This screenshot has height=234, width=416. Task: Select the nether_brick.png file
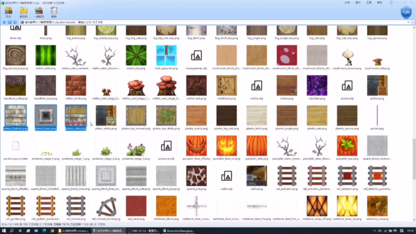click(x=76, y=88)
